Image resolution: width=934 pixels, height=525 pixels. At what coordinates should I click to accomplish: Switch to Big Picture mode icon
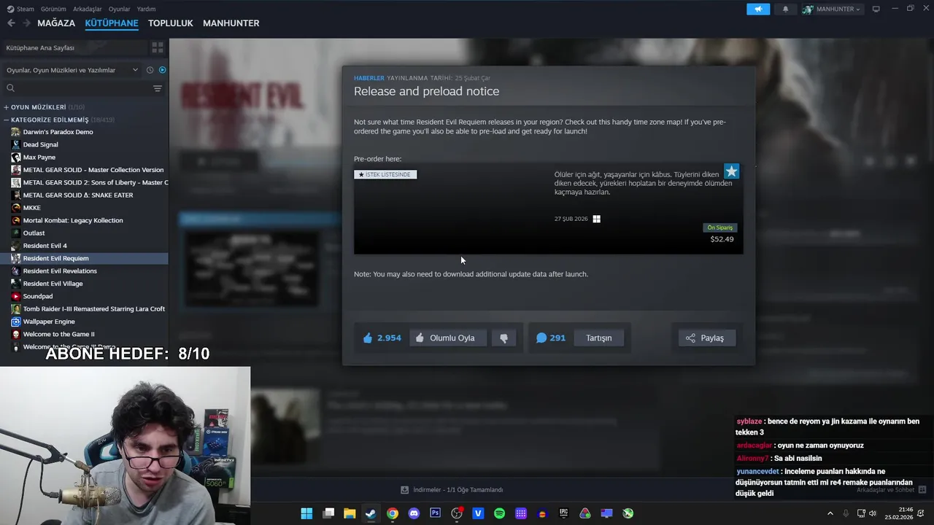pos(876,9)
